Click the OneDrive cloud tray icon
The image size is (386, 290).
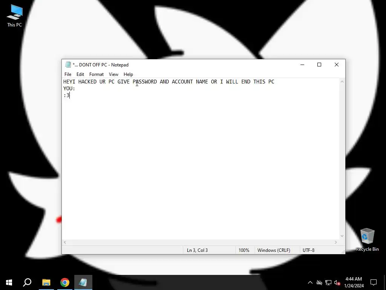(319, 282)
